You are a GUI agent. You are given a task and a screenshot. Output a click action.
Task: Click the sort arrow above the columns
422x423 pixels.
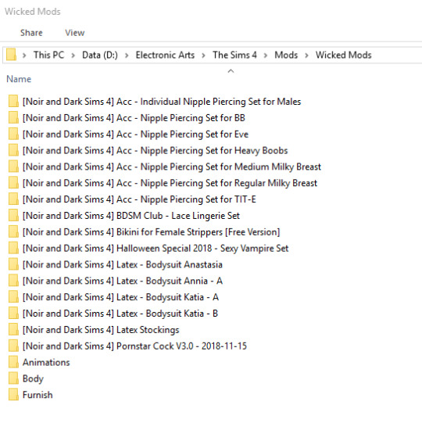[231, 71]
